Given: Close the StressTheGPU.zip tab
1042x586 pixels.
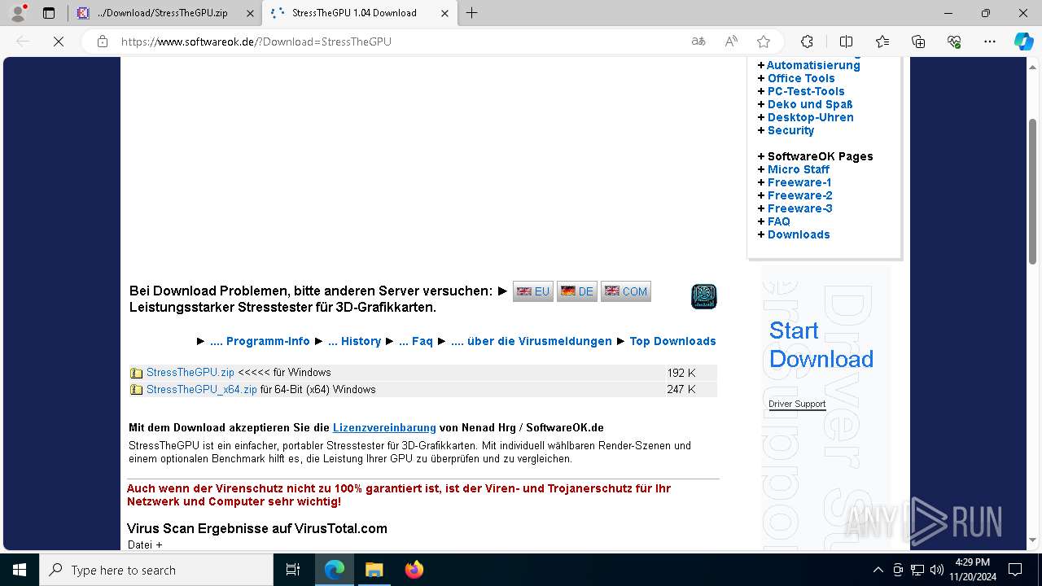Looking at the screenshot, I should 250,13.
